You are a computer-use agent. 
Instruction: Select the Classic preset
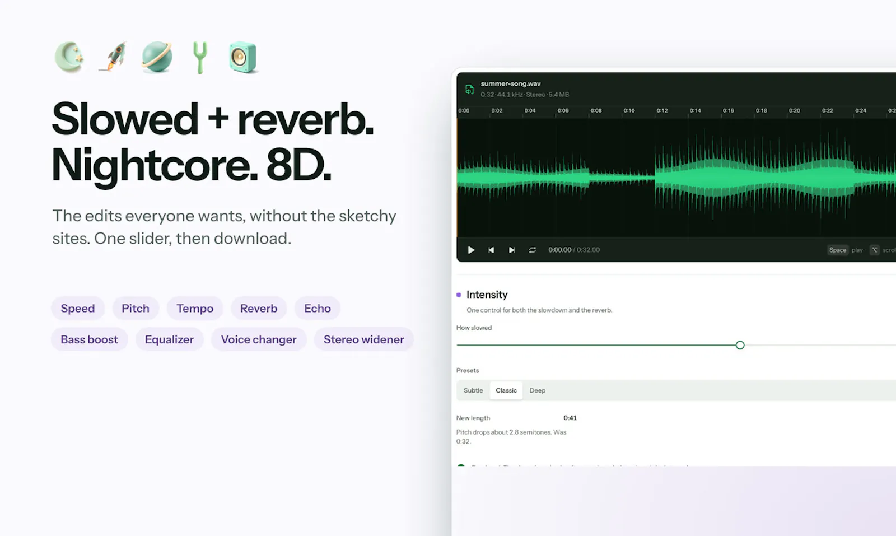pyautogui.click(x=506, y=390)
